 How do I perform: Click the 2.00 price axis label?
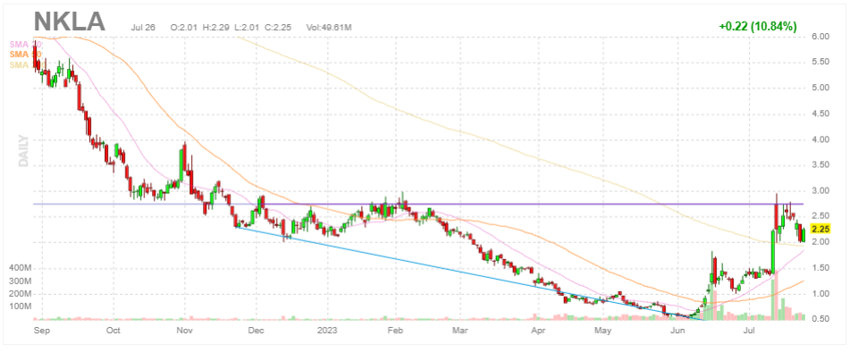pyautogui.click(x=821, y=242)
